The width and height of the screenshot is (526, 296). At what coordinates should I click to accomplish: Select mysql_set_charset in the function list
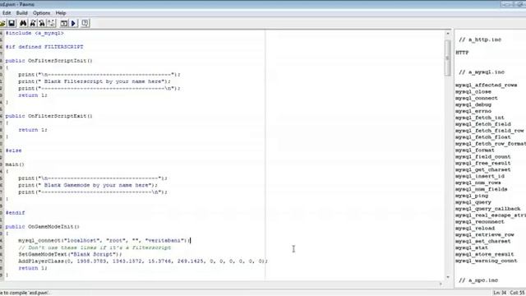pos(483,241)
